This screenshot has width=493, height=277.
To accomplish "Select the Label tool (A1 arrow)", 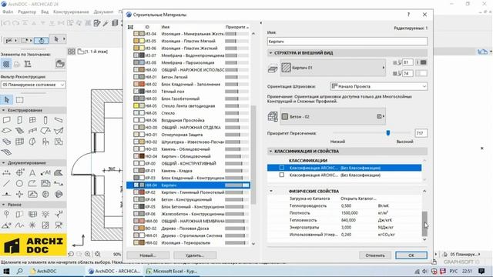I will click(45, 172).
